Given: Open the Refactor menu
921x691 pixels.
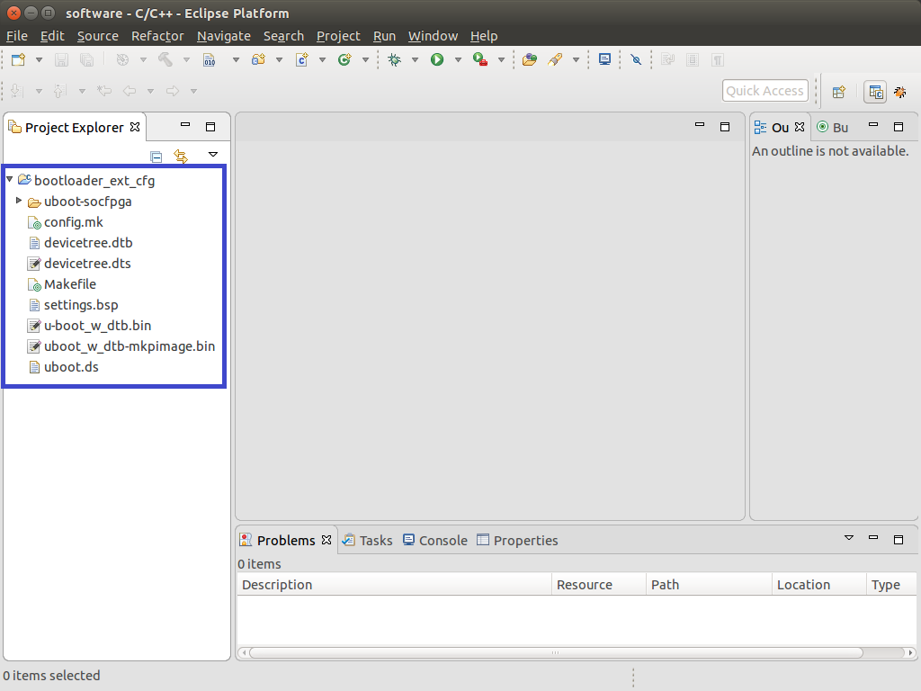Looking at the screenshot, I should (x=156, y=36).
